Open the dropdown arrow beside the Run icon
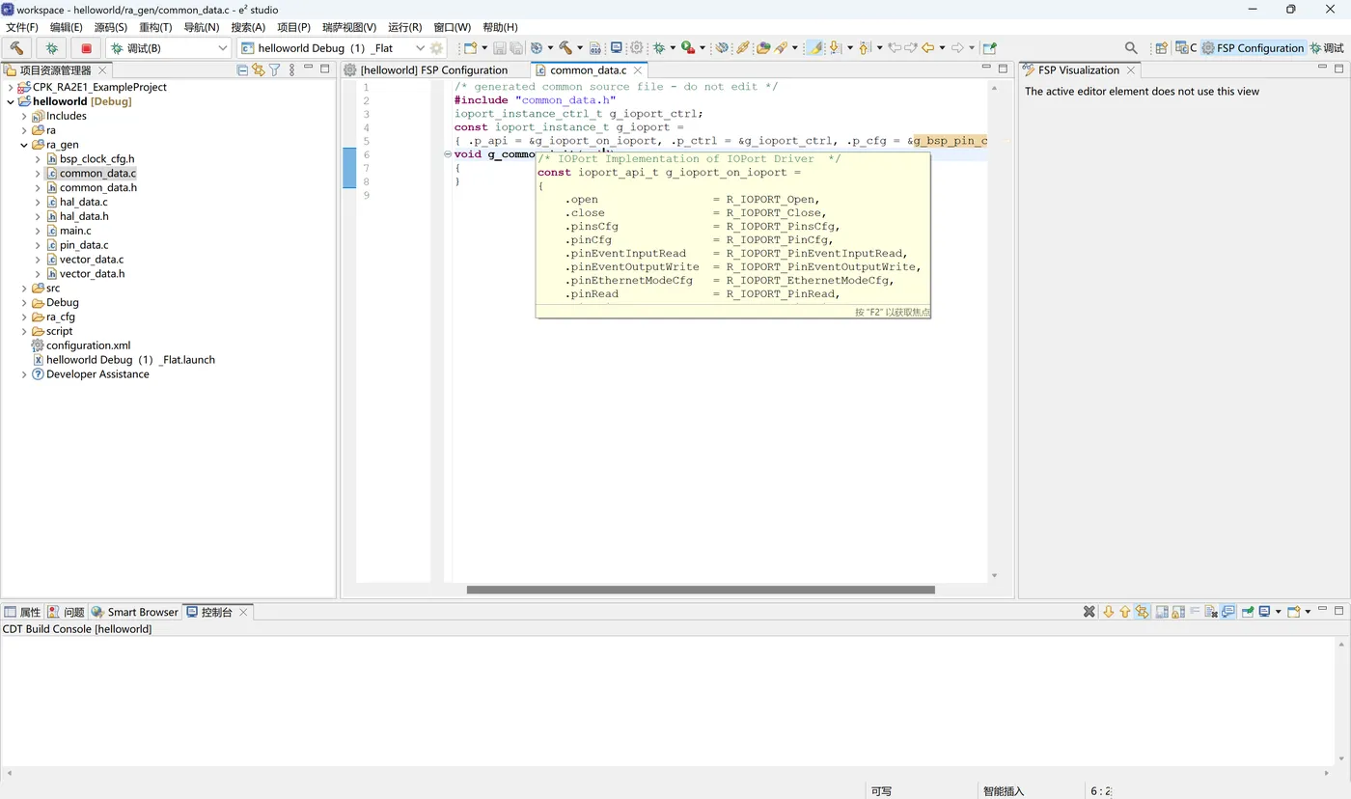This screenshot has height=799, width=1351. [x=703, y=47]
